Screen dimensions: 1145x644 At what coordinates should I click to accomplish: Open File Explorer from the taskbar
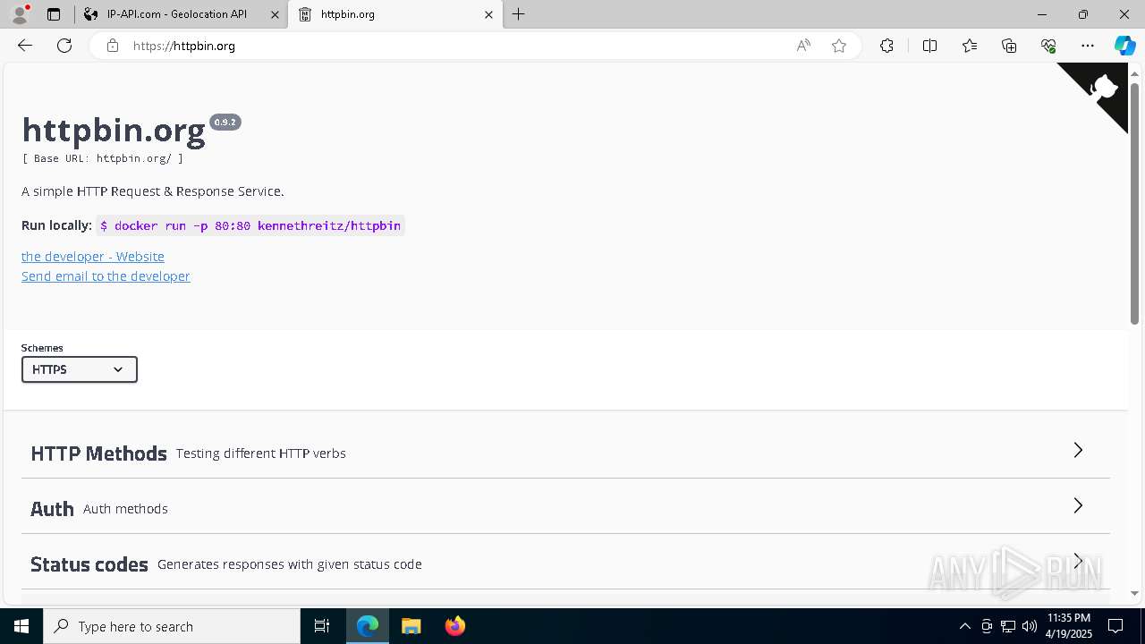(411, 626)
